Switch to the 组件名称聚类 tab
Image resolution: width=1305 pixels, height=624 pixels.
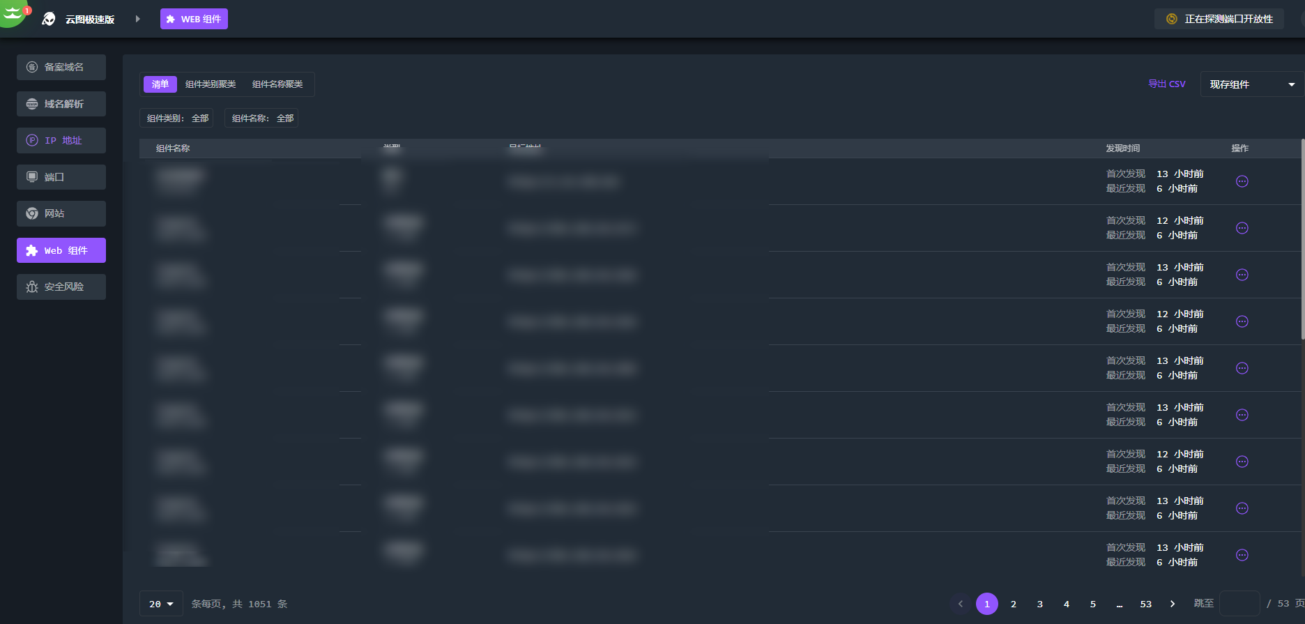(x=277, y=84)
